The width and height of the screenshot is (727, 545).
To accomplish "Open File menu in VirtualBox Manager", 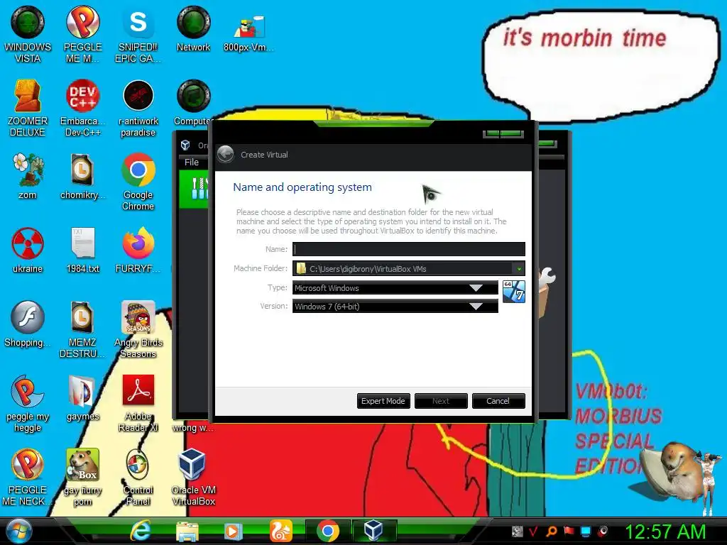I will pyautogui.click(x=192, y=163).
